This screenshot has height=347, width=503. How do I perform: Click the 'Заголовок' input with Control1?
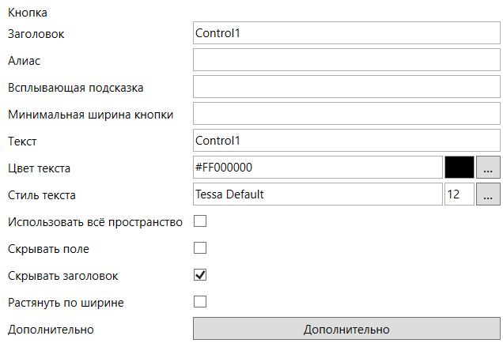coord(346,33)
